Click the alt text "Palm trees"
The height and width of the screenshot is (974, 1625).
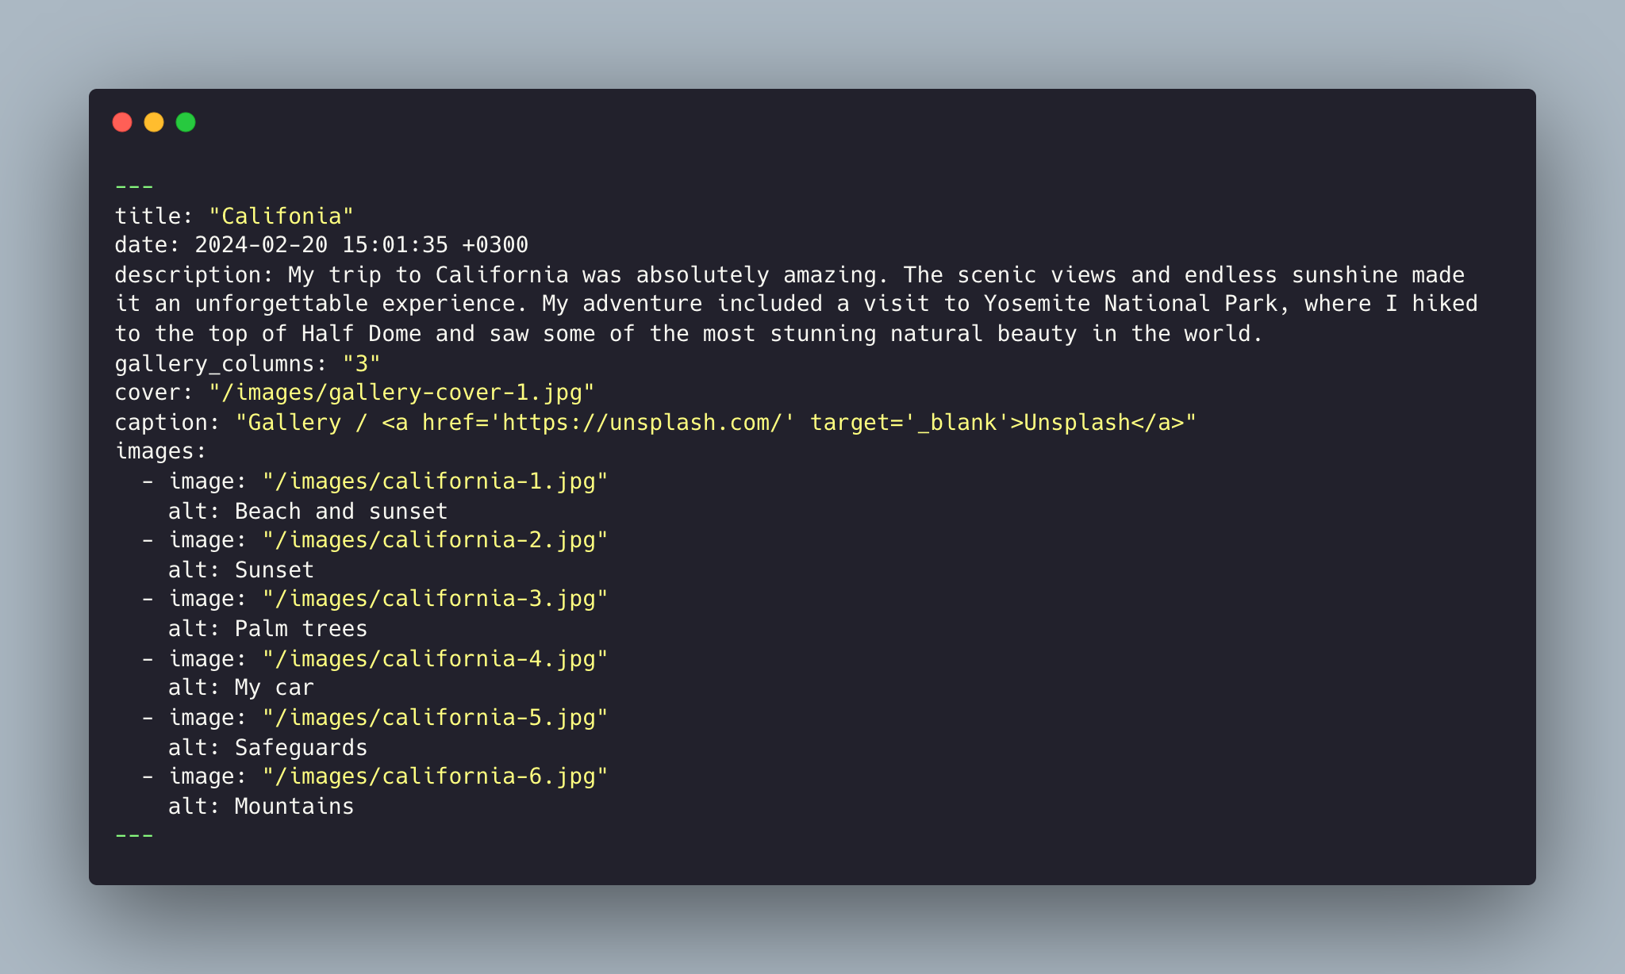click(x=302, y=628)
